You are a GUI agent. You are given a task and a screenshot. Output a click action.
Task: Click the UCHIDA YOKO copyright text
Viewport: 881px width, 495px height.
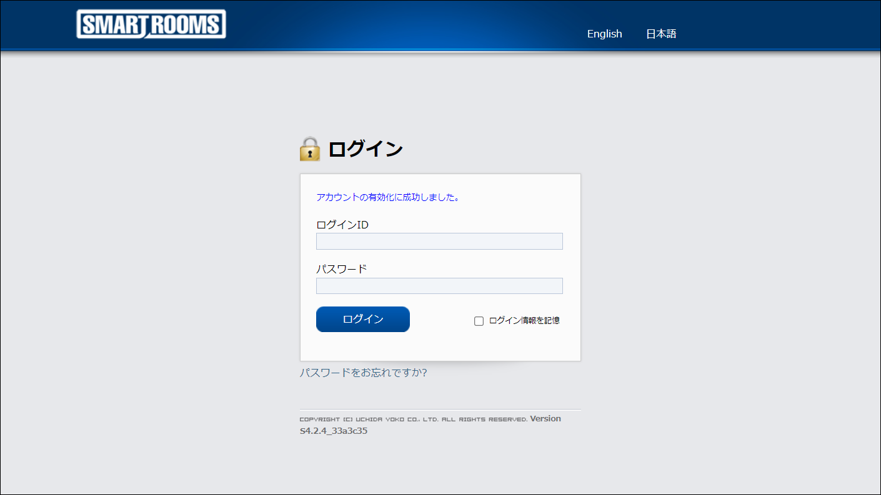(x=413, y=419)
